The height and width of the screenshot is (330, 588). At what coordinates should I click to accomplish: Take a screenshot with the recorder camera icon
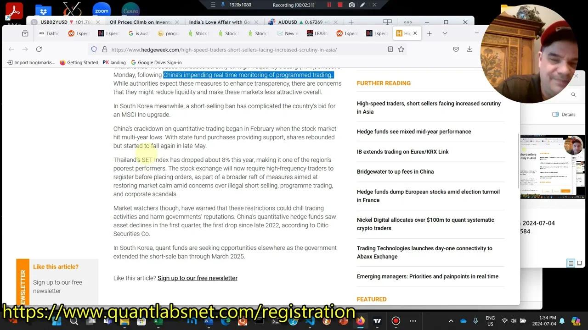351,5
